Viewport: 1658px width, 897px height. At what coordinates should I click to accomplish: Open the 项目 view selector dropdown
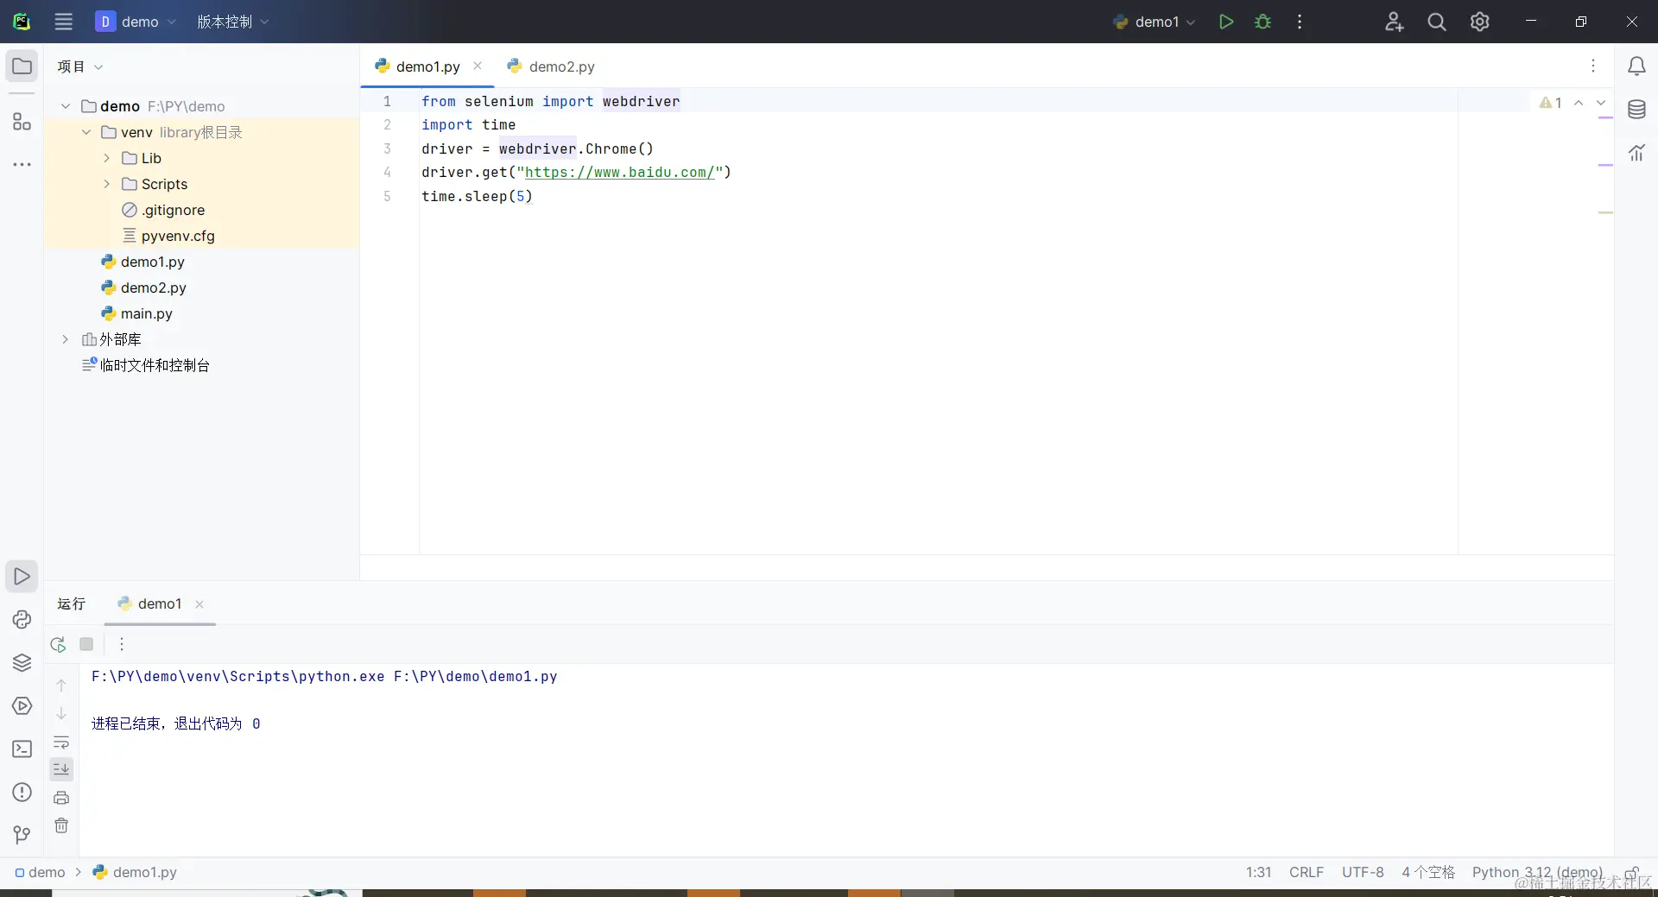click(x=80, y=66)
